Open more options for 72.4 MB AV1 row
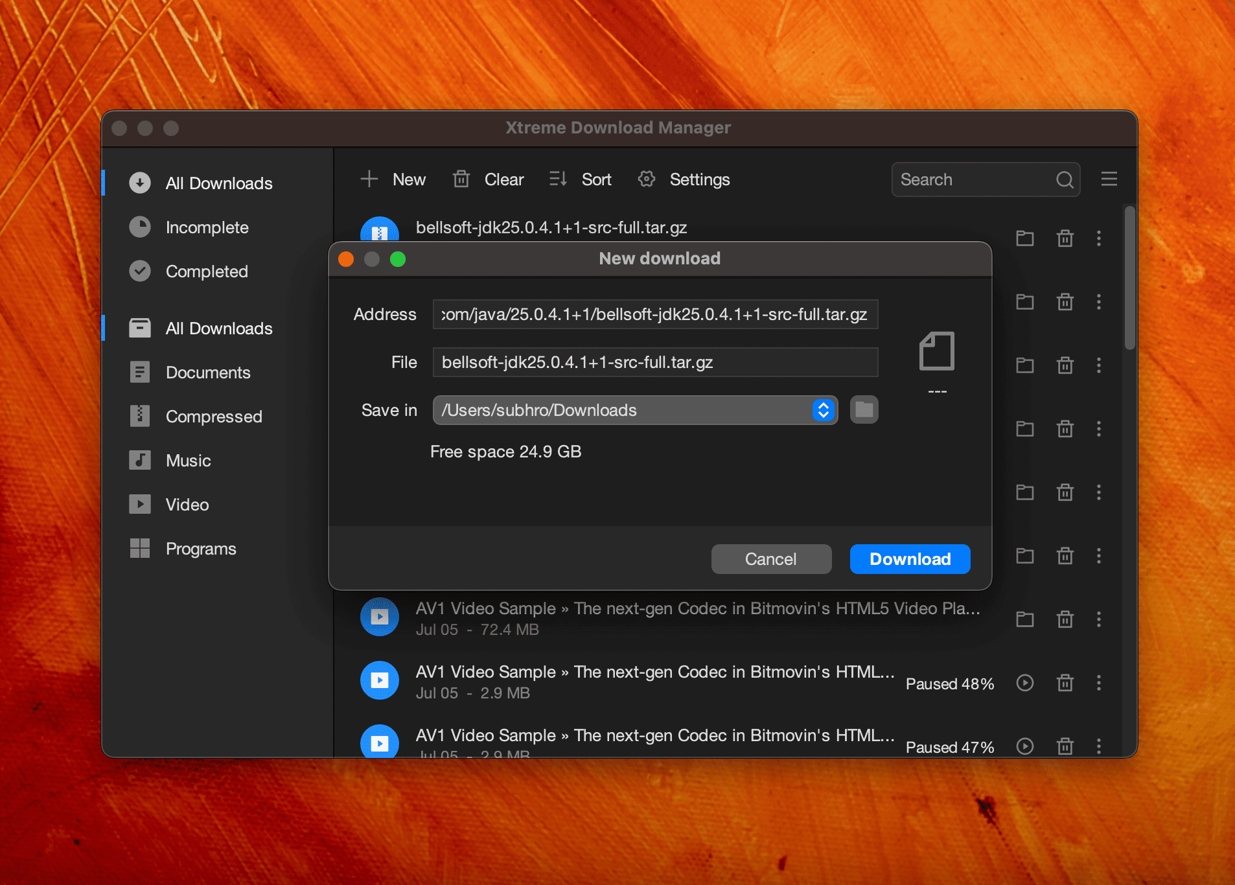 pyautogui.click(x=1099, y=619)
